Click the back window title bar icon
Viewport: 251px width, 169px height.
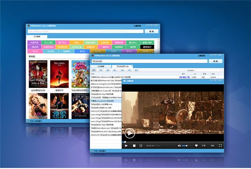(28, 26)
